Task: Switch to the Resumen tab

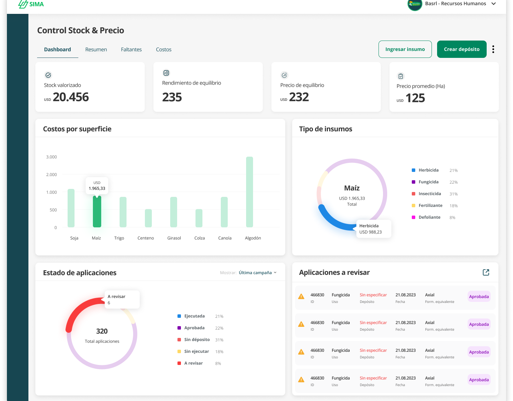Action: pos(96,50)
